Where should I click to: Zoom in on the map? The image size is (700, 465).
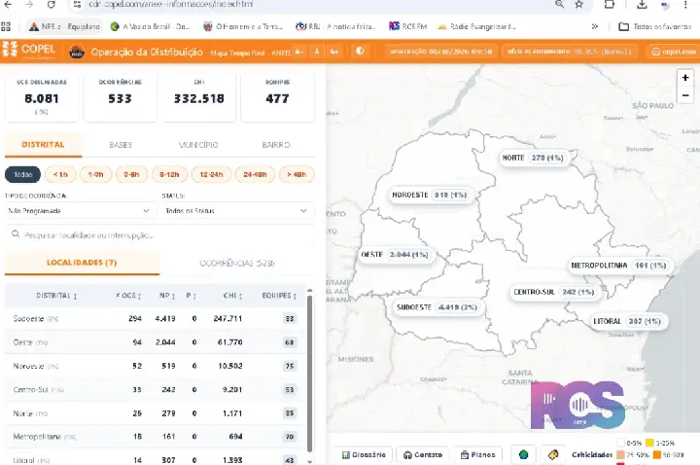click(x=685, y=78)
